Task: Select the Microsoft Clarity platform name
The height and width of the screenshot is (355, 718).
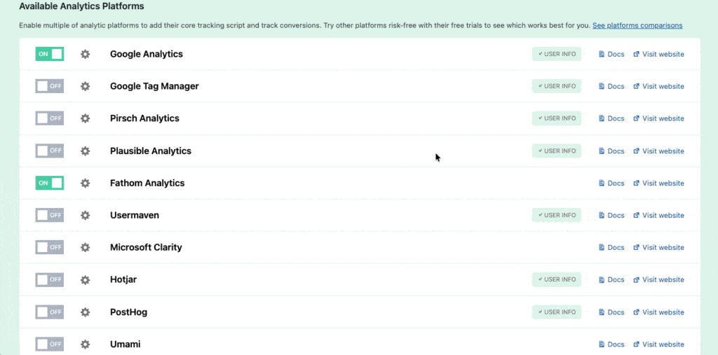Action: click(x=146, y=247)
